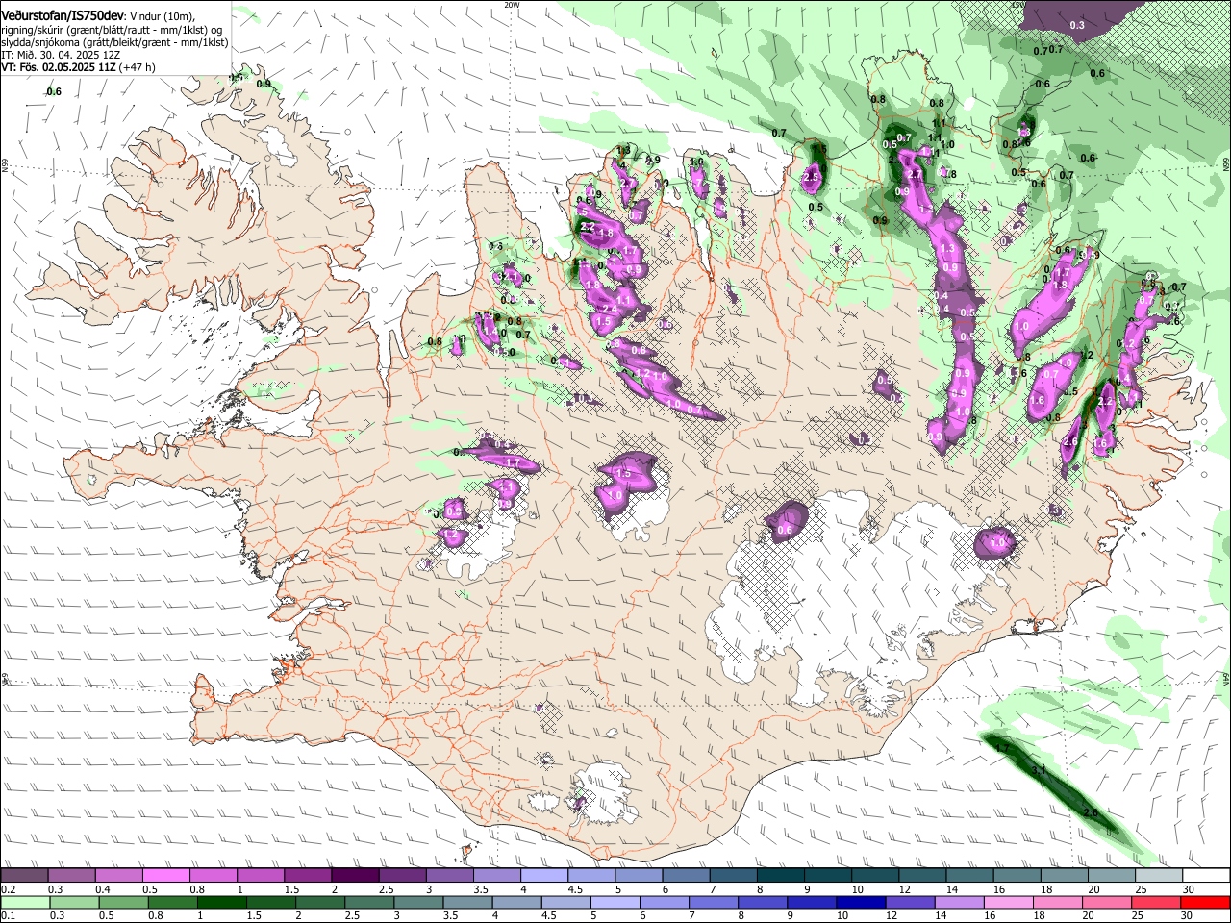This screenshot has width=1231, height=923.
Task: Click the mauve upper-scale swatch between 0.2 and 0.3
Action: click(24, 876)
